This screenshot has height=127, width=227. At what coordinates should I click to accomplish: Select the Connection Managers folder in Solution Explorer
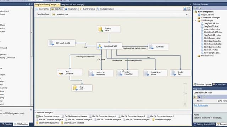point(211,18)
